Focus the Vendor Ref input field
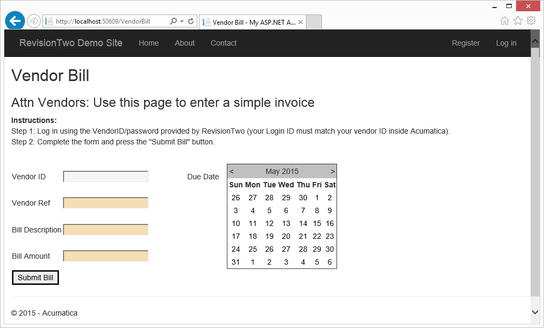Image resolution: width=544 pixels, height=328 pixels. tap(106, 203)
